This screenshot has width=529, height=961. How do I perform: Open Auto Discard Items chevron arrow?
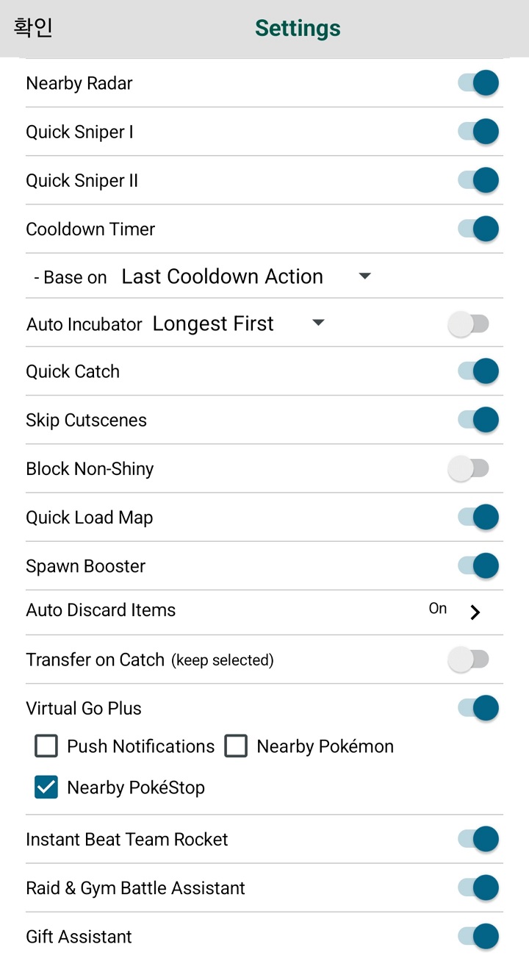pos(475,612)
